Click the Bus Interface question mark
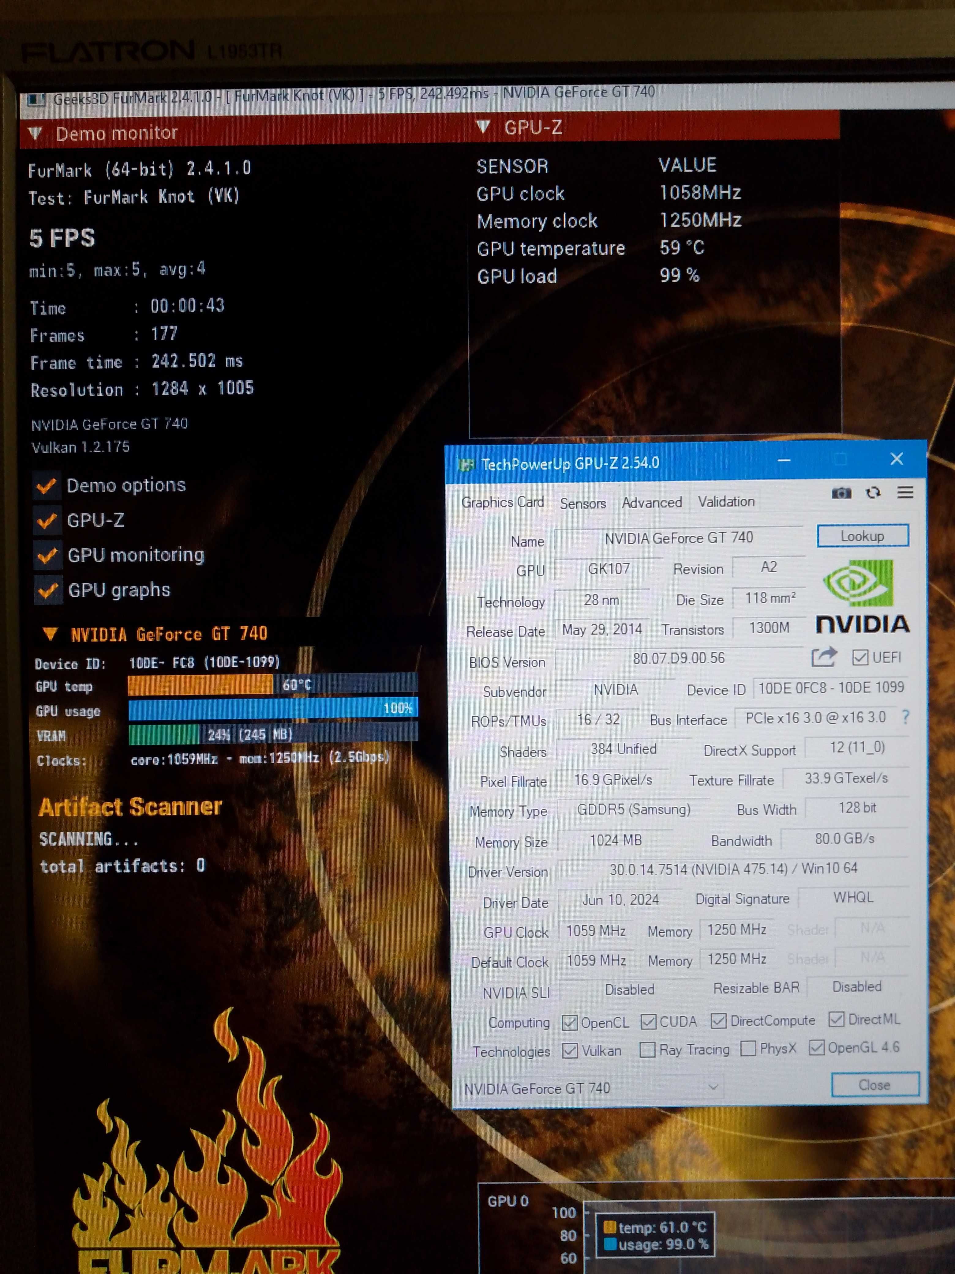The height and width of the screenshot is (1274, 955). click(x=905, y=717)
